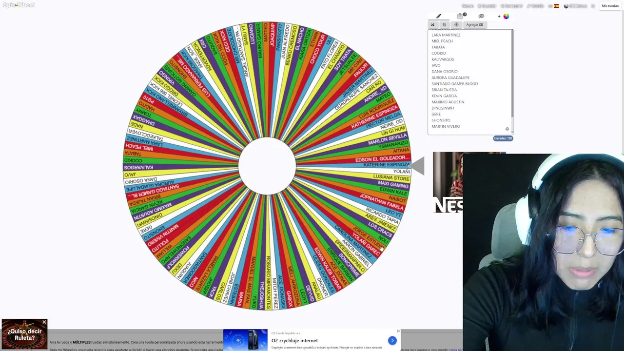Click the KATERINE ESPINOZA wheel slice
Image resolution: width=624 pixels, height=351 pixels.
pyautogui.click(x=387, y=165)
